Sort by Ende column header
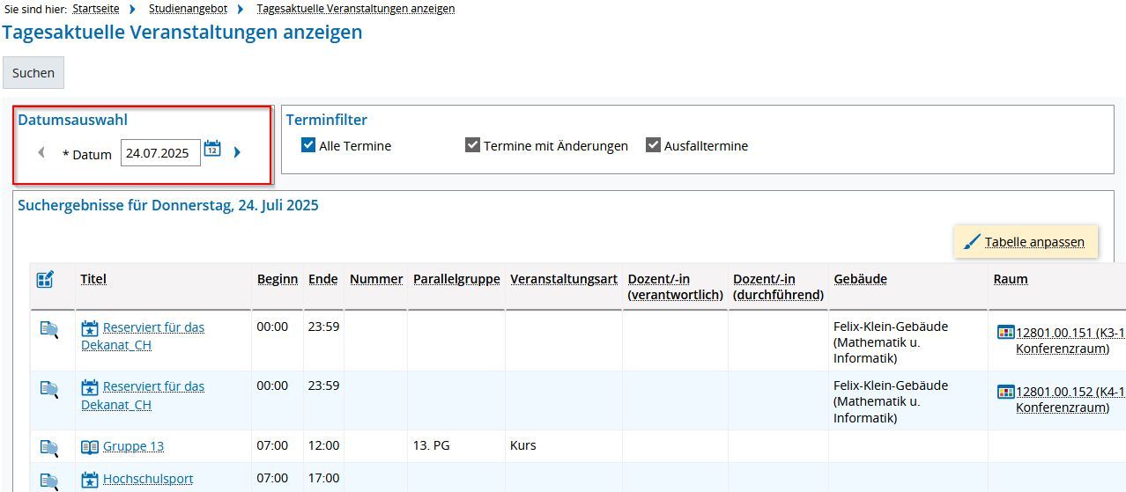Viewport: 1126px width, 492px height. pyautogui.click(x=323, y=279)
